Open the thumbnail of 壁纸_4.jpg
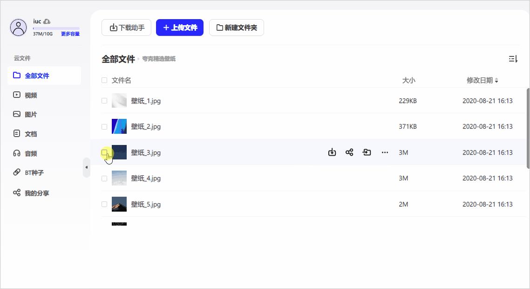530x289 pixels. point(119,178)
